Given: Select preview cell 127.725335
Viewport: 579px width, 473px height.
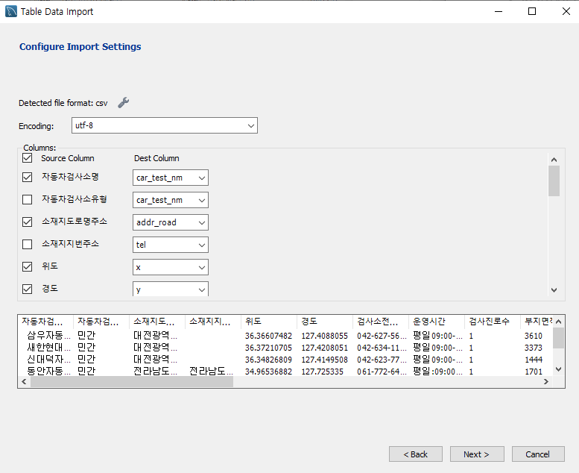Looking at the screenshot, I should pyautogui.click(x=323, y=372).
